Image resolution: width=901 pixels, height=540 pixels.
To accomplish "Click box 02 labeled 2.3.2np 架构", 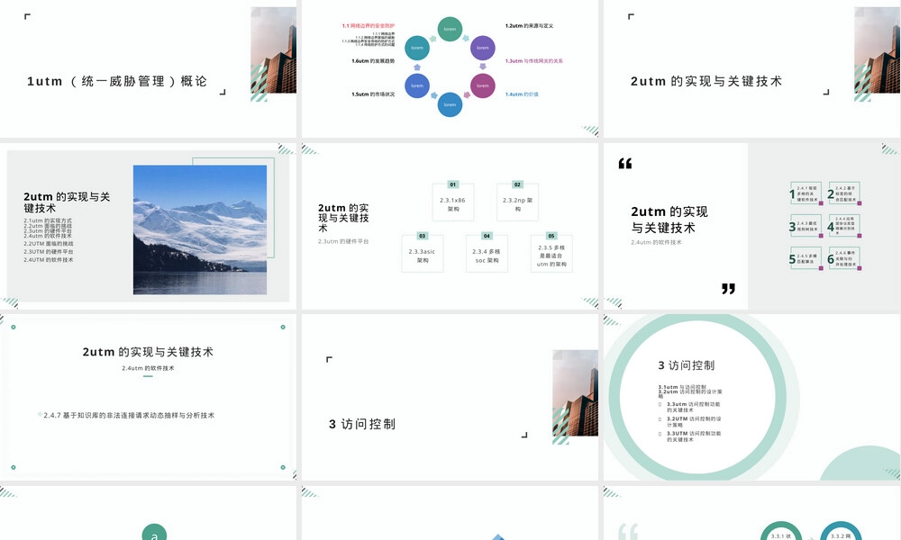I will tap(518, 202).
